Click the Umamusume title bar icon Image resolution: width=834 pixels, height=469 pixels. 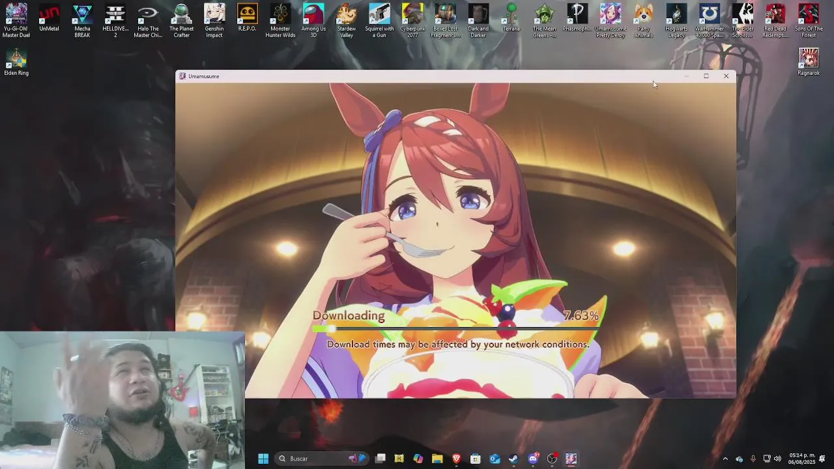(182, 76)
